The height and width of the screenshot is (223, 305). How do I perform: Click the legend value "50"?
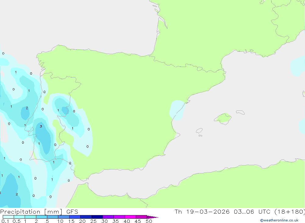pos(149,221)
